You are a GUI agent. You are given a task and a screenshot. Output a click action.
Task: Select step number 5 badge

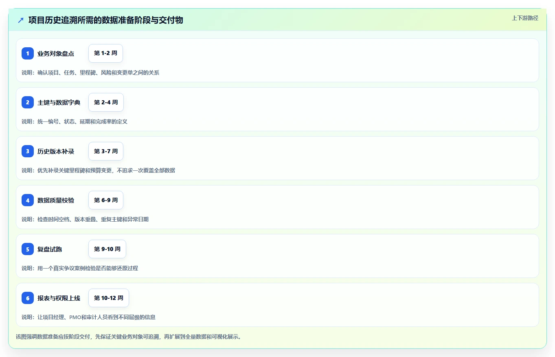pyautogui.click(x=28, y=249)
